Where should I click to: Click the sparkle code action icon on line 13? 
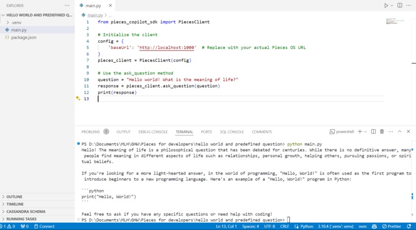[78, 98]
